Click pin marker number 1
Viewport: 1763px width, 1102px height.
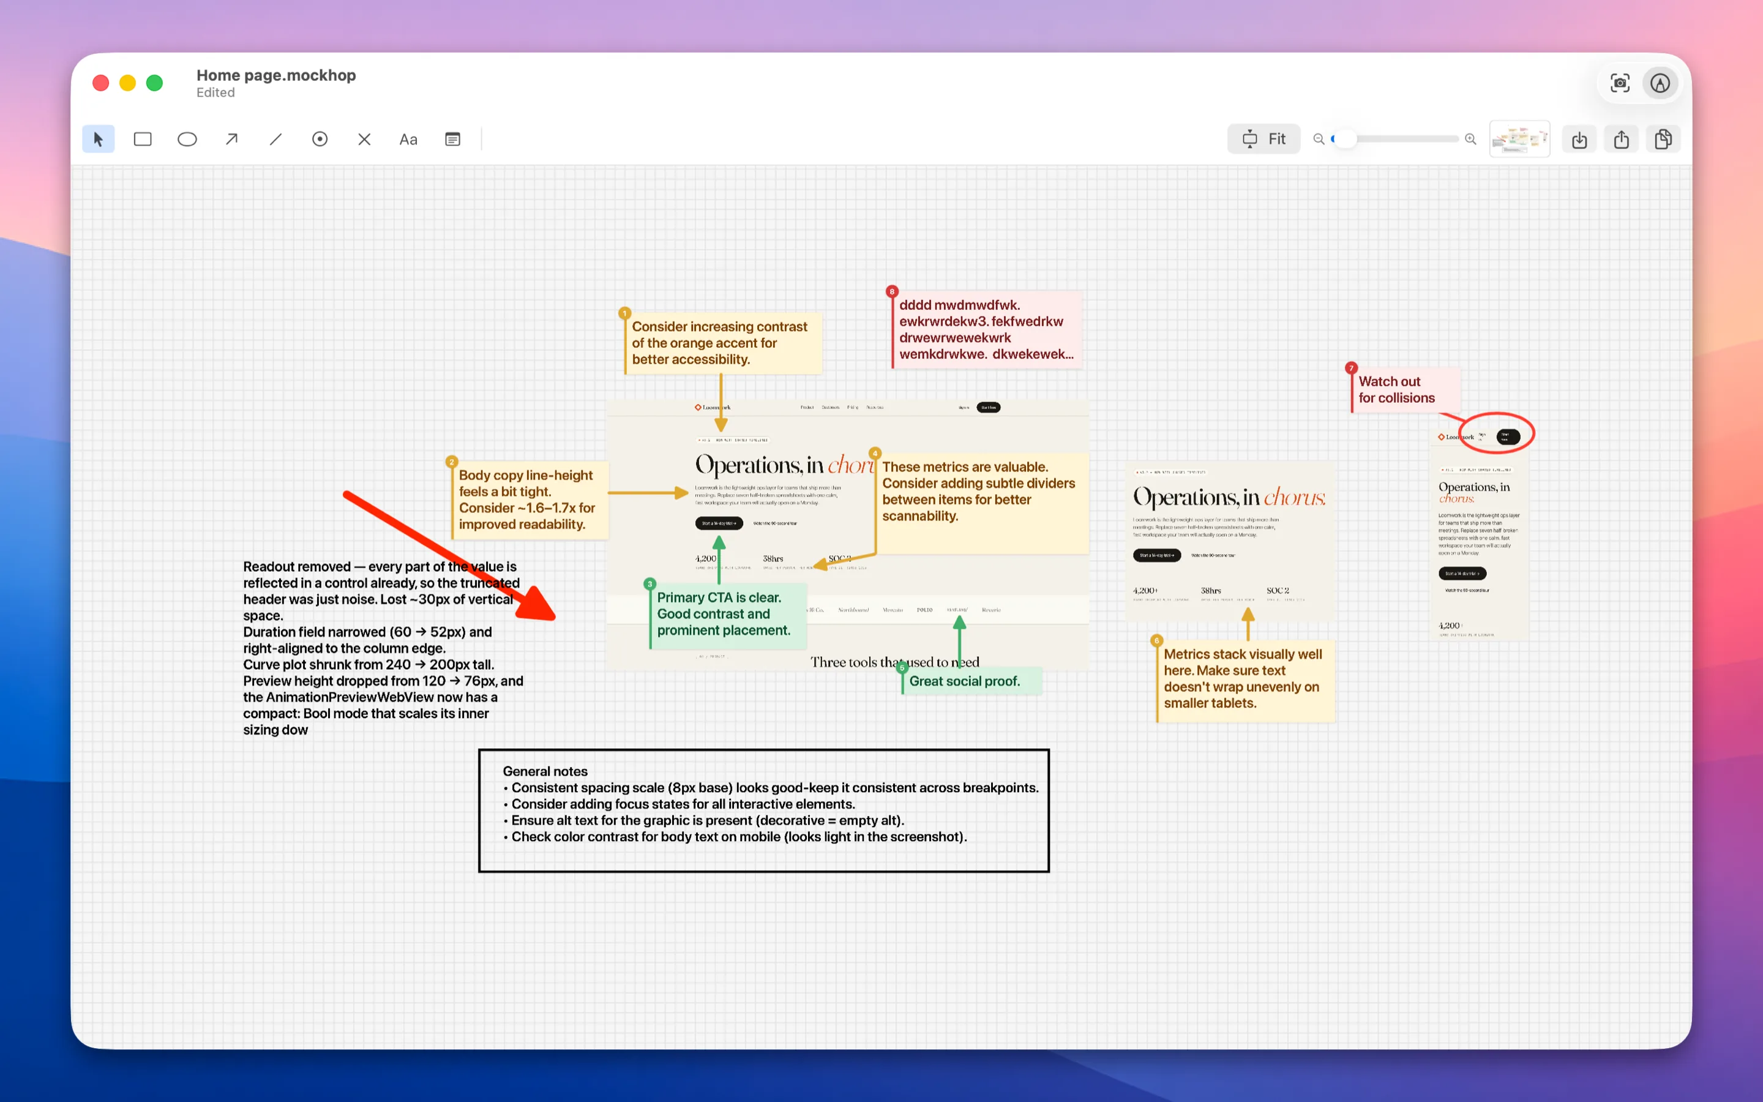624,313
